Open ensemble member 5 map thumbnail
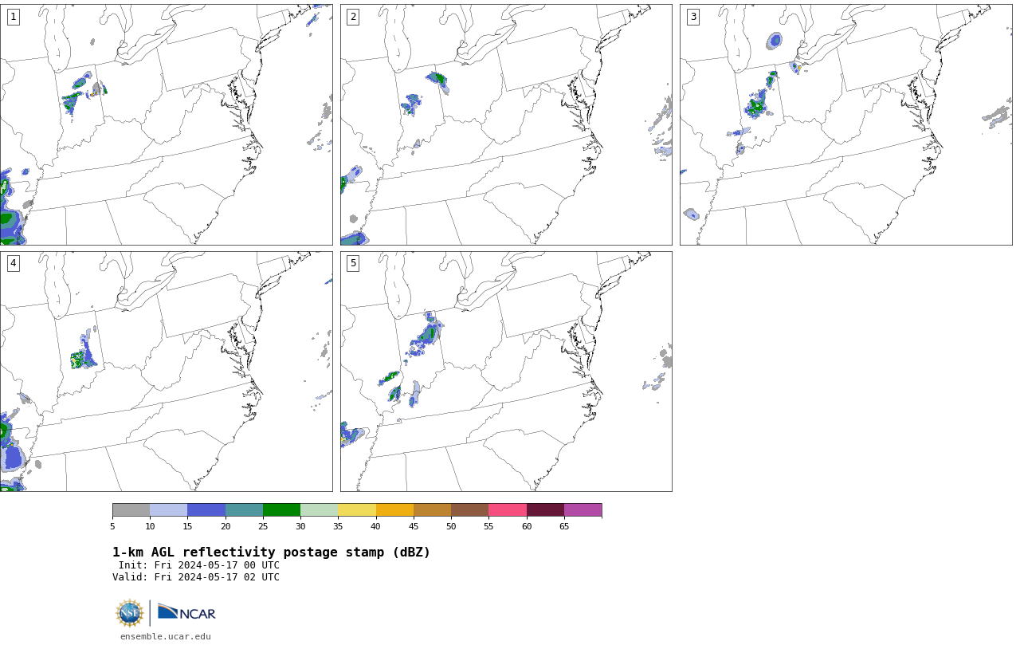1020x645 pixels. pos(506,372)
